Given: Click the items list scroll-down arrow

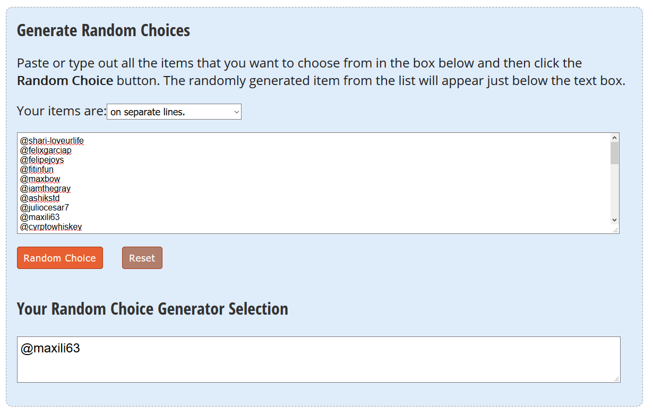Looking at the screenshot, I should tap(614, 220).
